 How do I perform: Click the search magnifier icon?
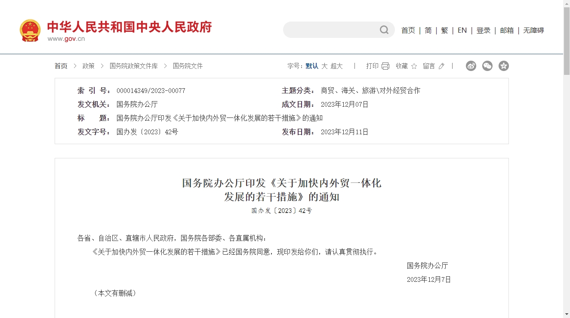point(384,30)
